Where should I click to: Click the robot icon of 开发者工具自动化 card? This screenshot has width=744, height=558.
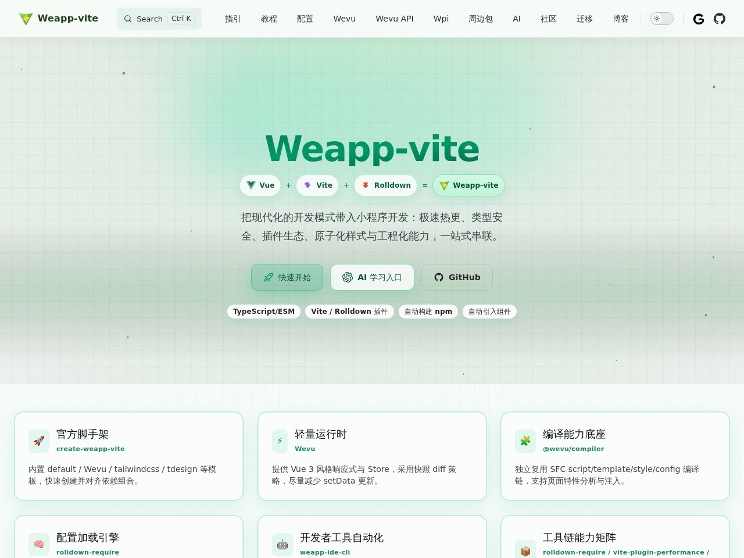[x=282, y=545]
